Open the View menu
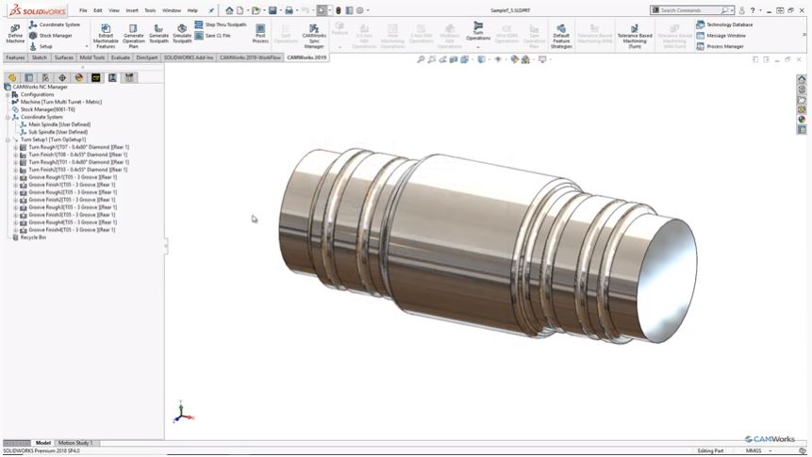The image size is (812, 457). [x=114, y=10]
